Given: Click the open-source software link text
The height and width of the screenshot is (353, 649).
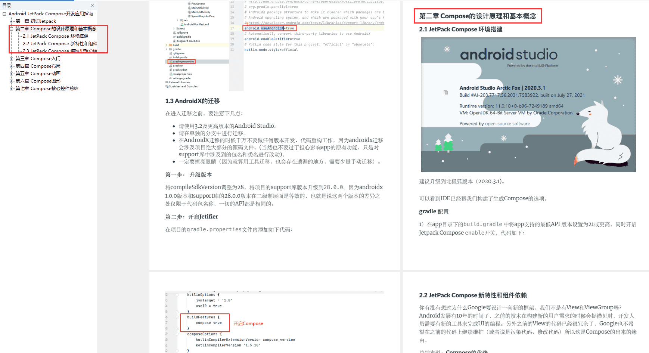Looking at the screenshot, I should click(x=508, y=123).
